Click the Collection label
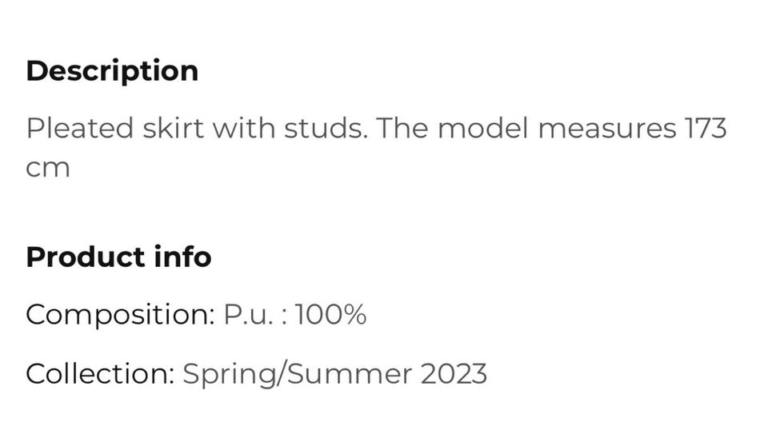Viewport: 768px width, 422px height. coord(100,373)
